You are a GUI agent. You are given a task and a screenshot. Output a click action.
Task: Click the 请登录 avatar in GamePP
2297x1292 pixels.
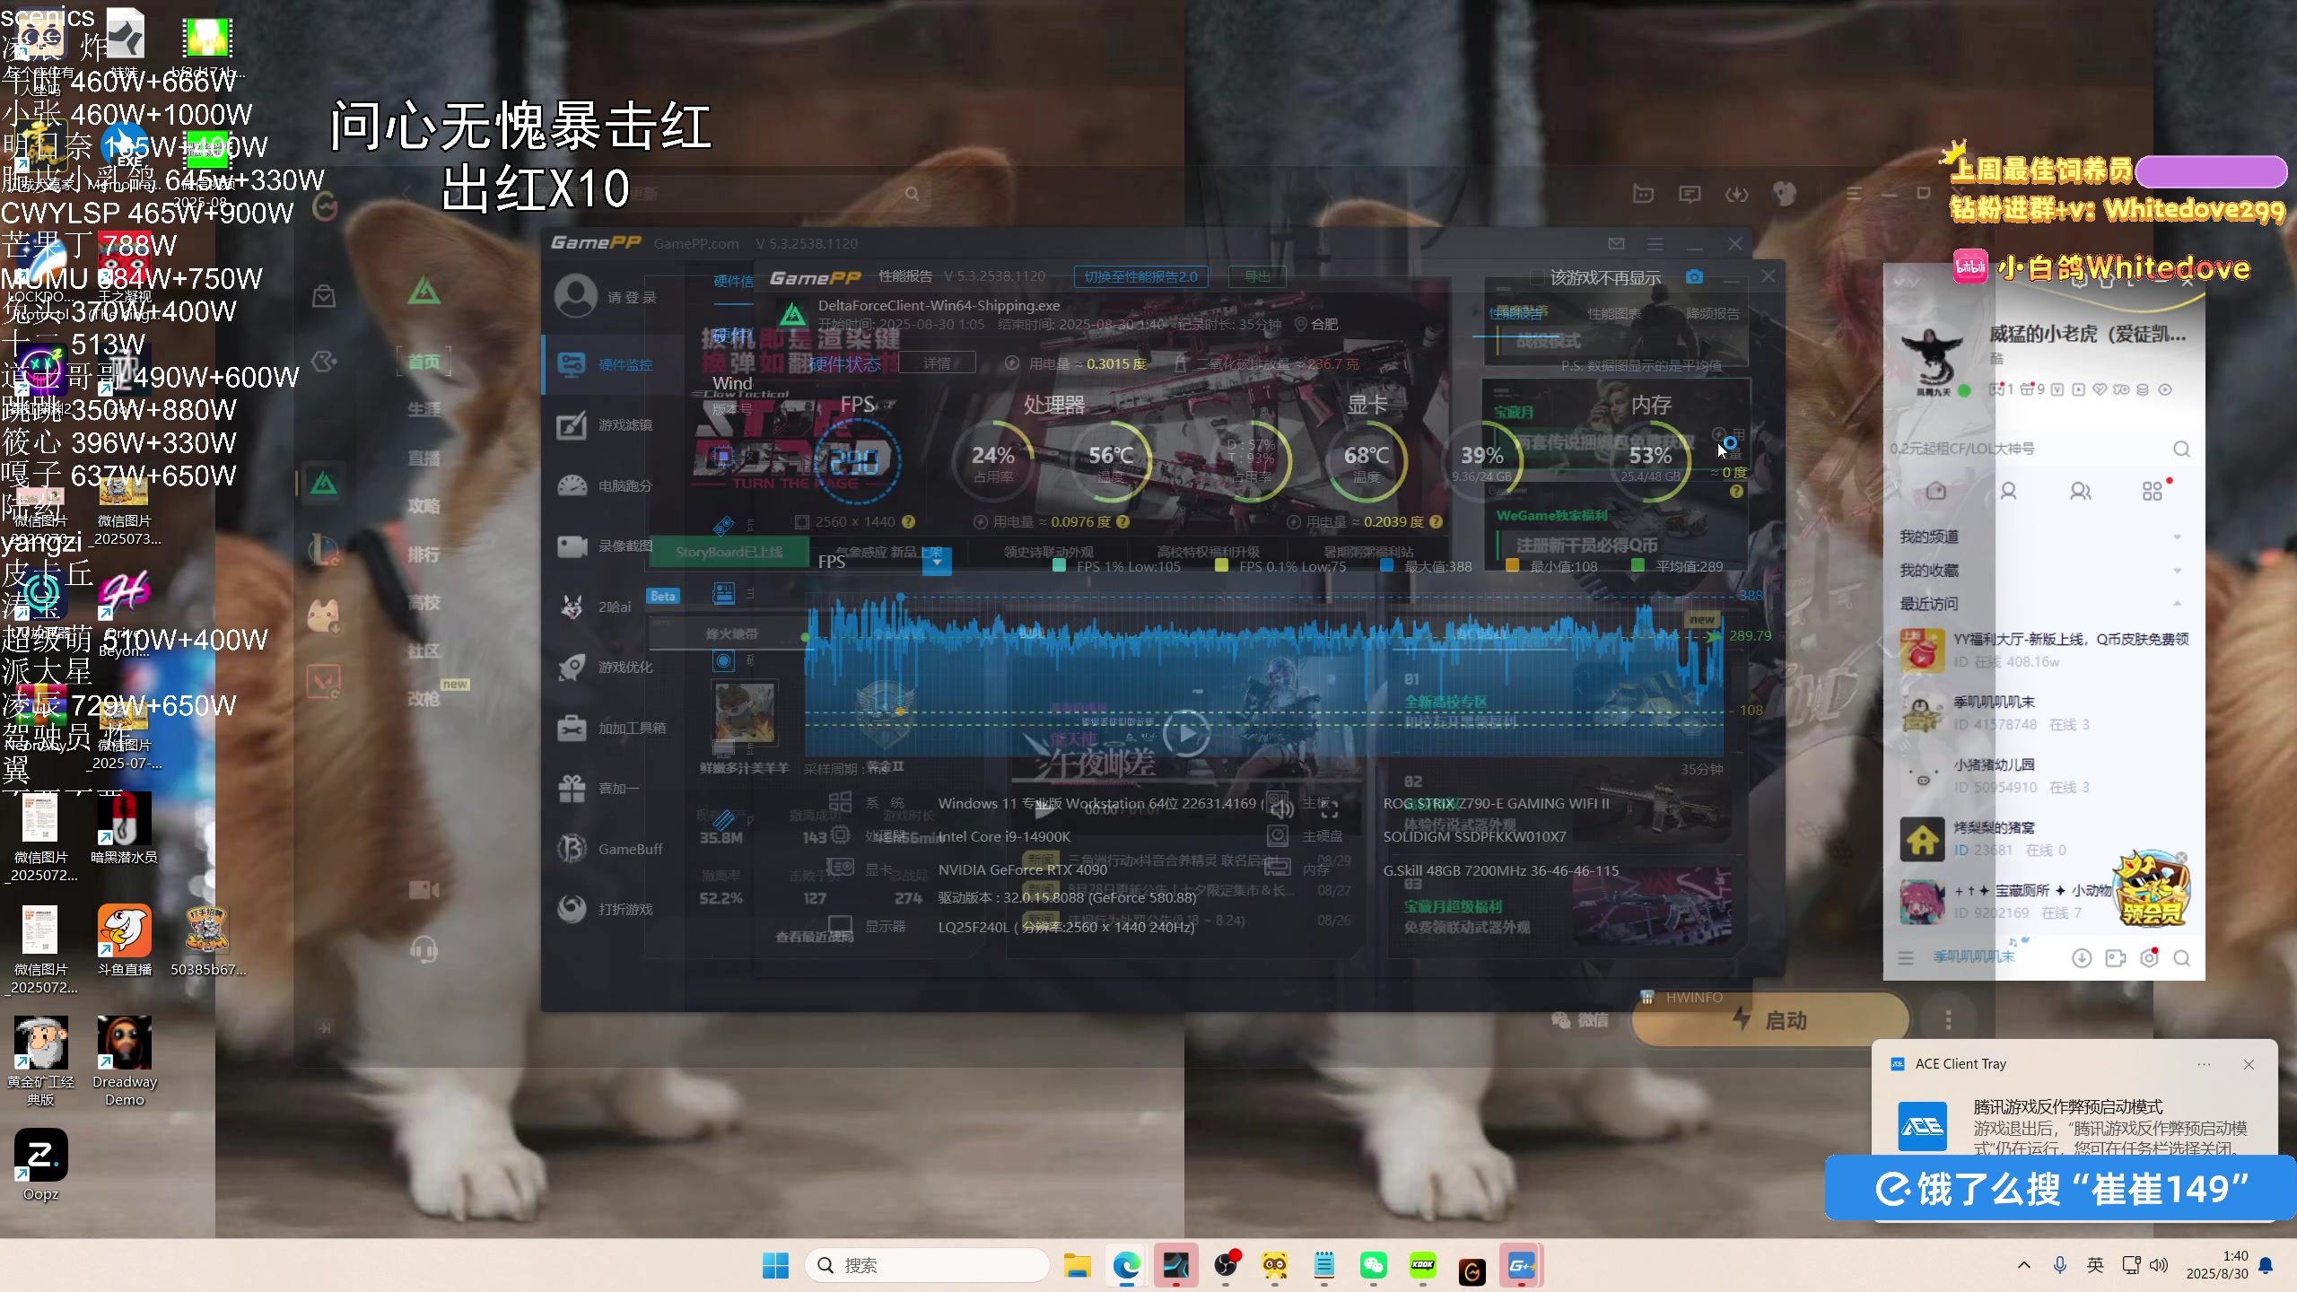[x=576, y=296]
